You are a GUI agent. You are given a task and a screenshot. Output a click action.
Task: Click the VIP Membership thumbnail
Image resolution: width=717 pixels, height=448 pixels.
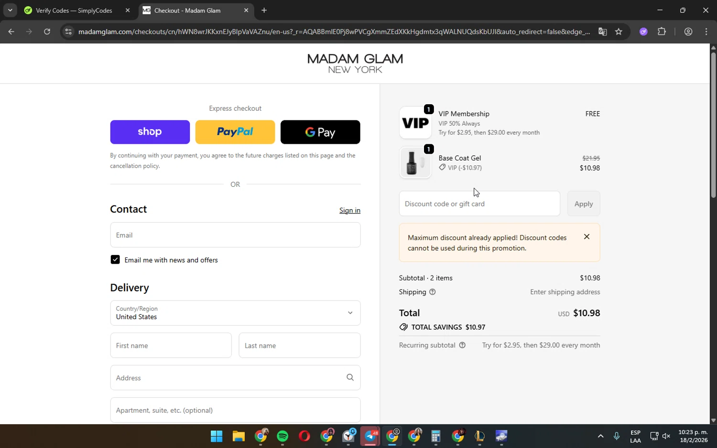(x=415, y=123)
